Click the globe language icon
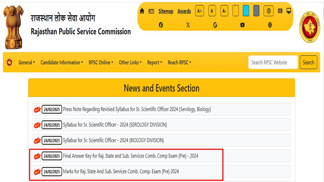Screen dimensions: 324x182 click(269, 25)
